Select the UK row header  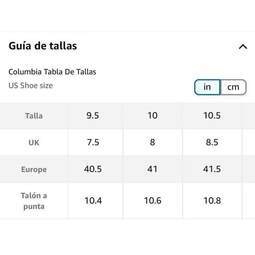tap(34, 143)
